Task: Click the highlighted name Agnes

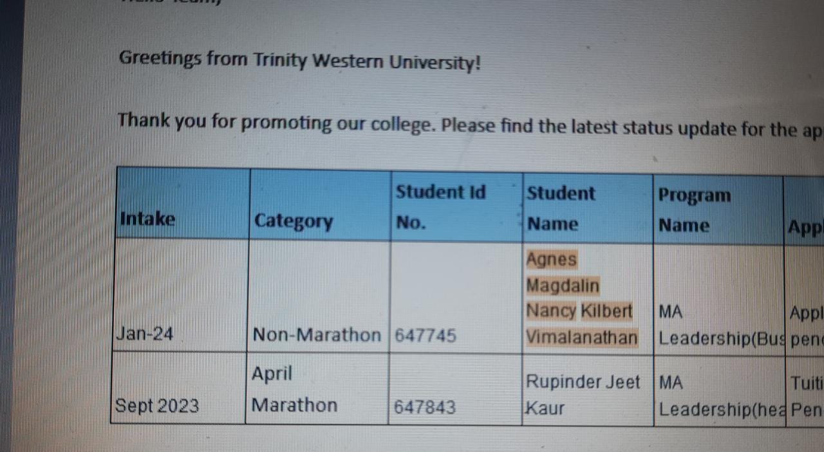Action: click(x=552, y=260)
